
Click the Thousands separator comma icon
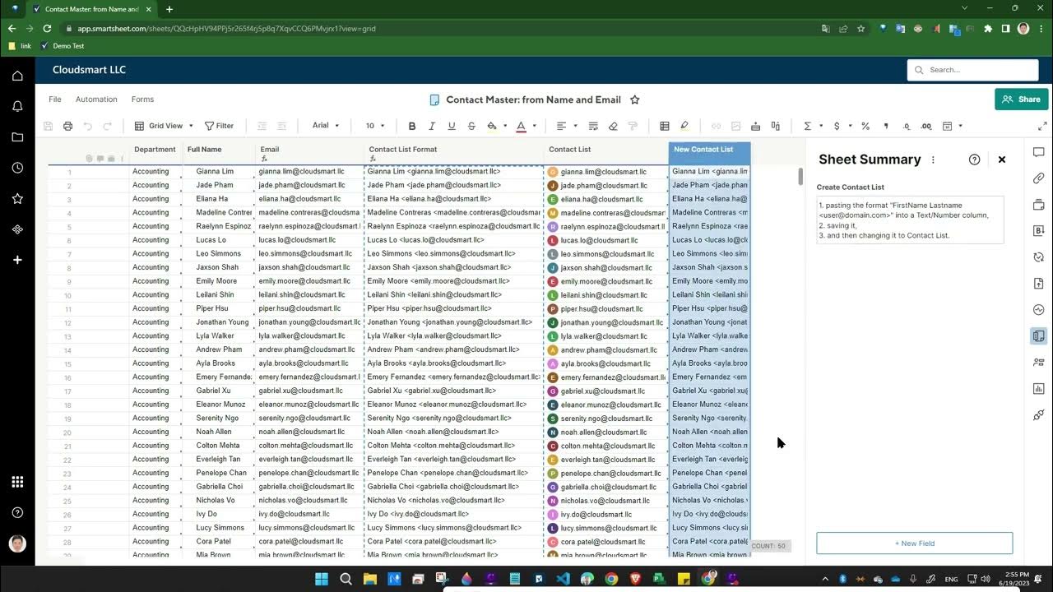886,126
